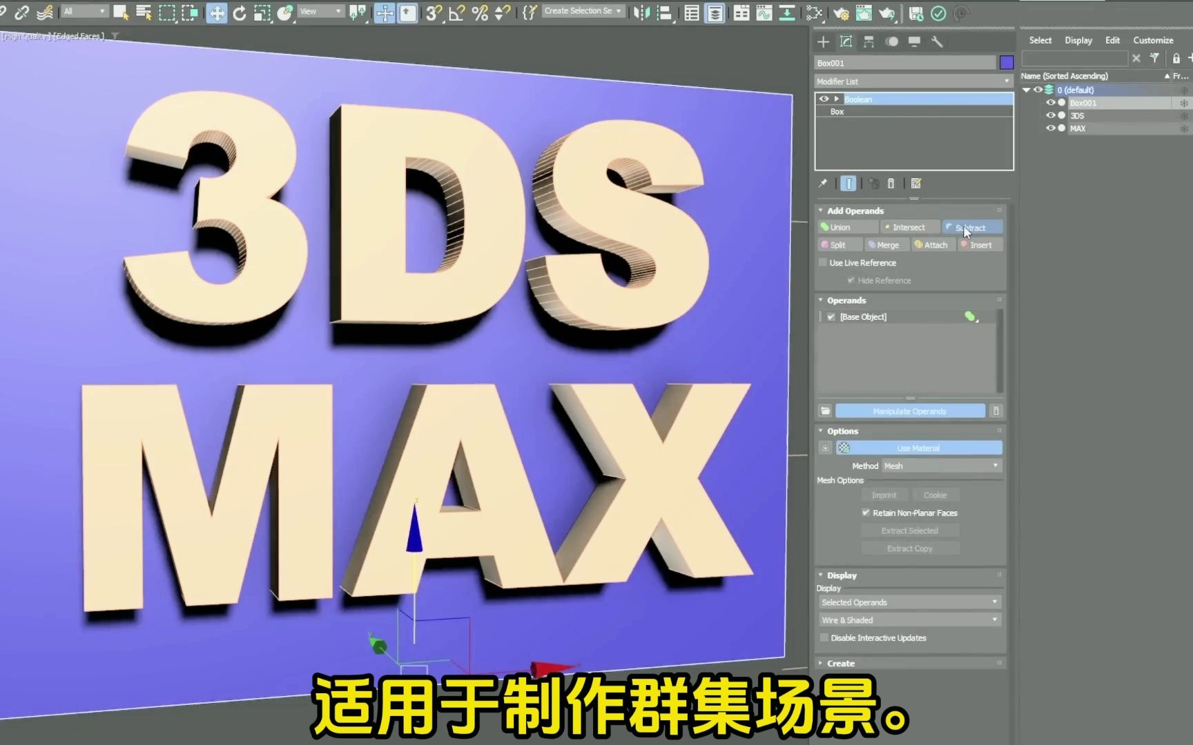This screenshot has height=745, width=1193.
Task: Expand the Boolean modifier sub-levels
Action: [837, 99]
